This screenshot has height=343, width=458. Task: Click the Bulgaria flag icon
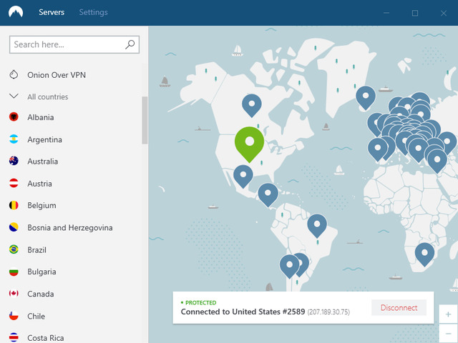coord(14,272)
